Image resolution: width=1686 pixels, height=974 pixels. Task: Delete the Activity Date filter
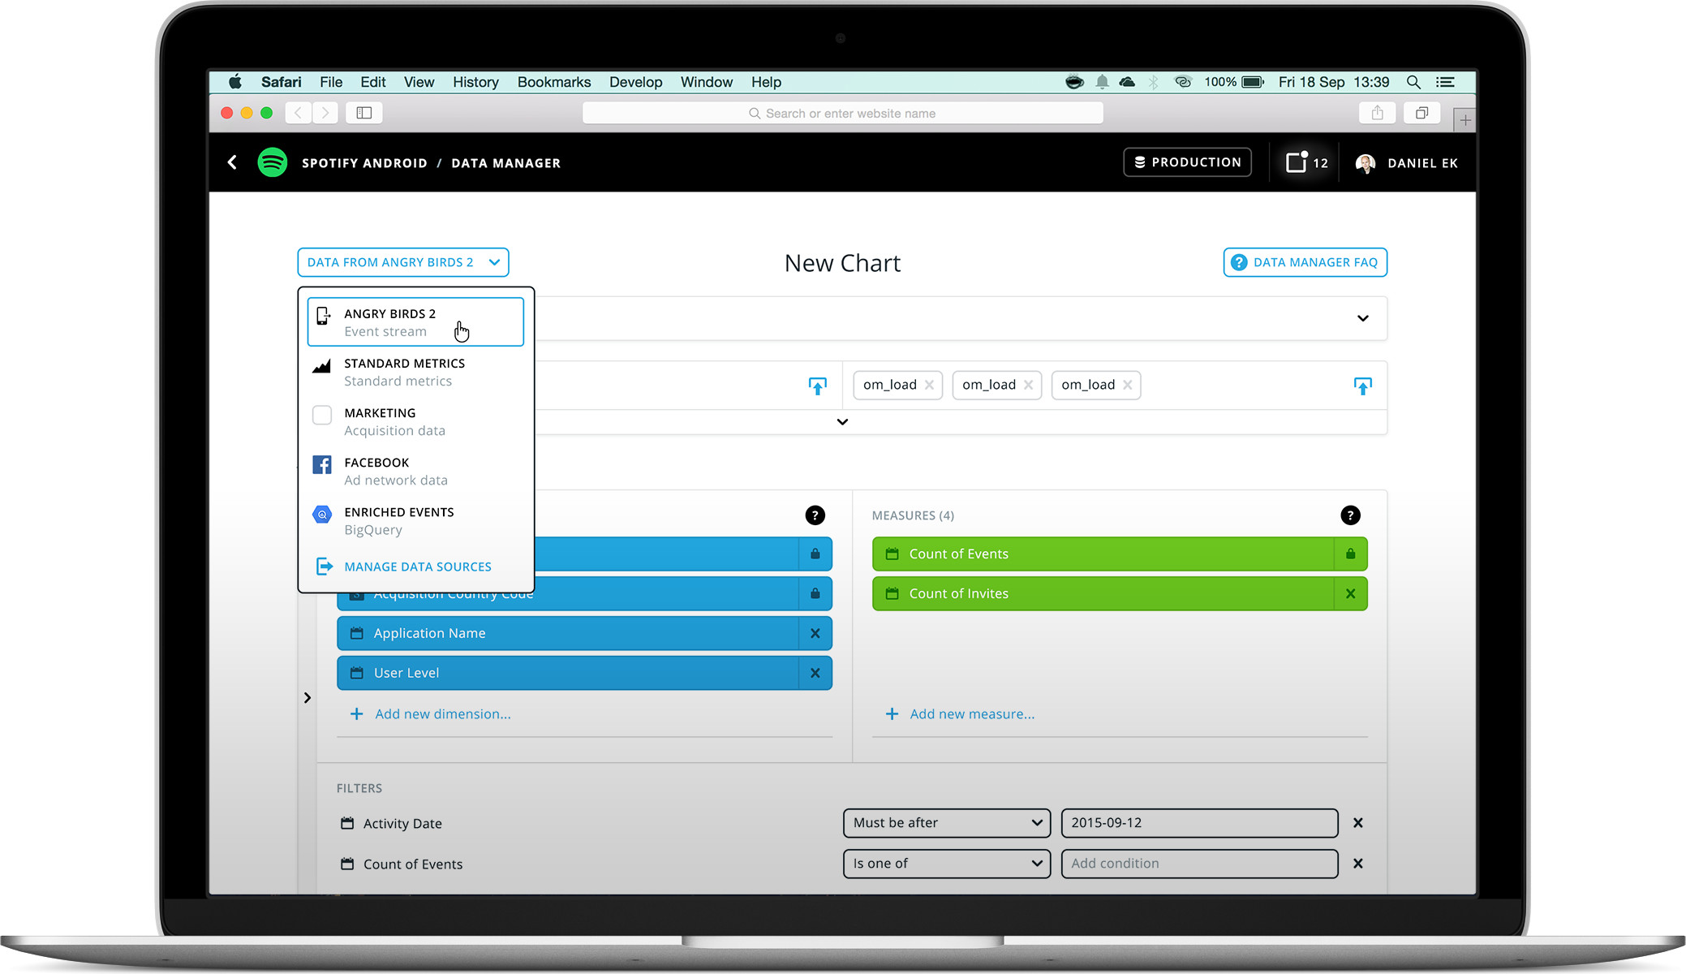(1358, 823)
